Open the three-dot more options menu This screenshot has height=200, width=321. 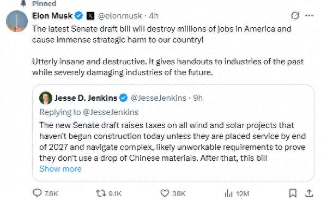[310, 16]
